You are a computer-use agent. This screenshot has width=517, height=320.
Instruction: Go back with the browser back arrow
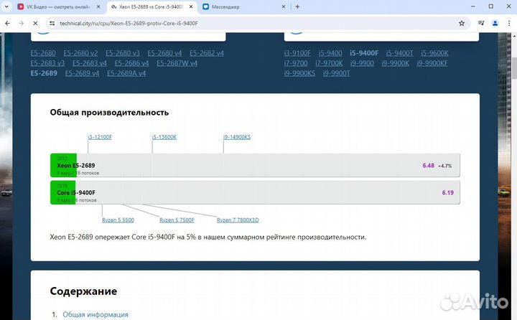pos(8,24)
